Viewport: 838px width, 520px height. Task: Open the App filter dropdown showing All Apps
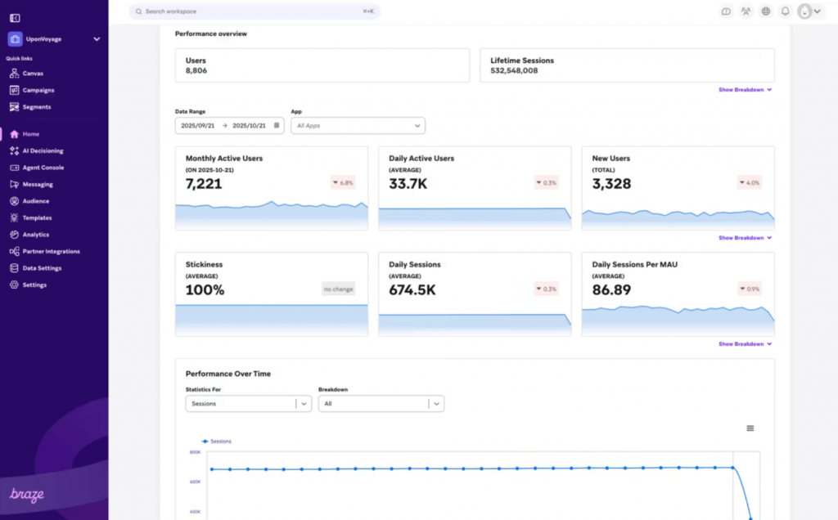358,125
